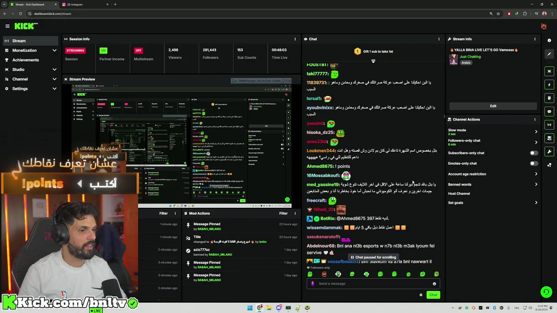
Task: Open Stream info panel three-dot menu
Action: point(535,39)
